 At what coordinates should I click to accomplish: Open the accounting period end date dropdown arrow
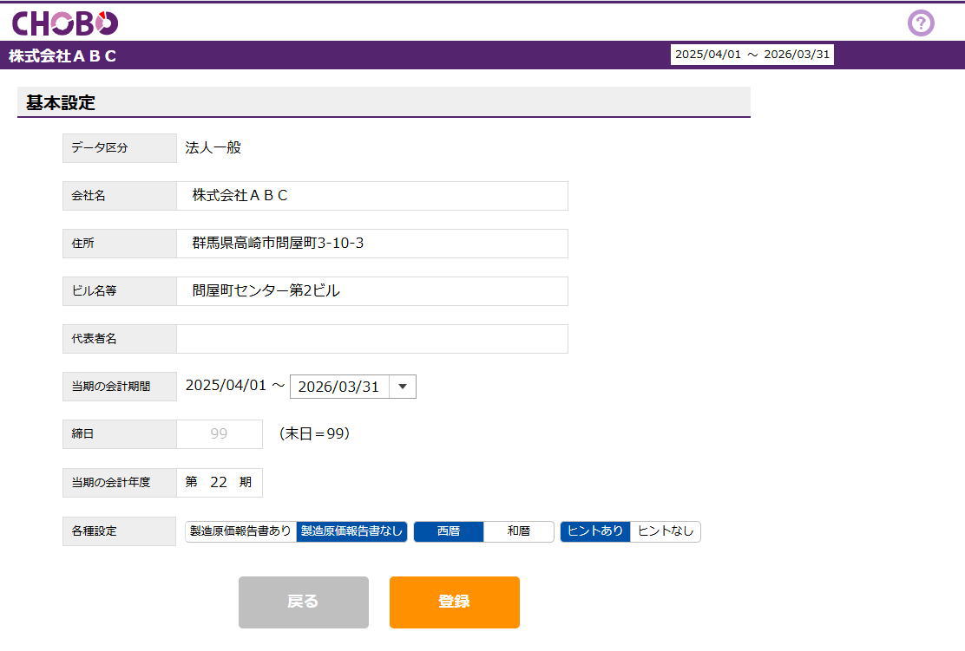coord(403,387)
